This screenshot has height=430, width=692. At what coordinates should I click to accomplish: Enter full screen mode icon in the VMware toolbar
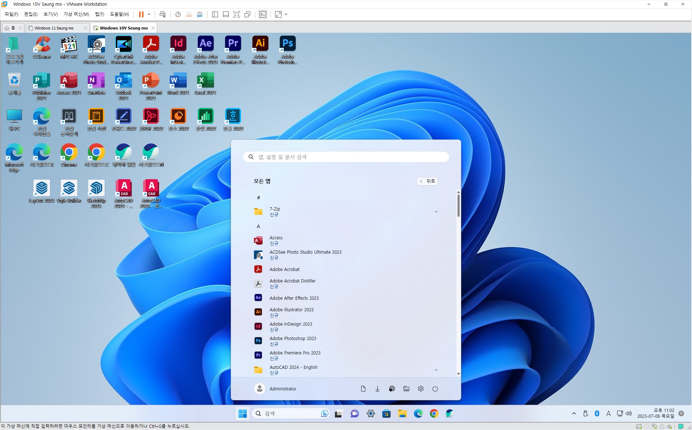point(237,14)
